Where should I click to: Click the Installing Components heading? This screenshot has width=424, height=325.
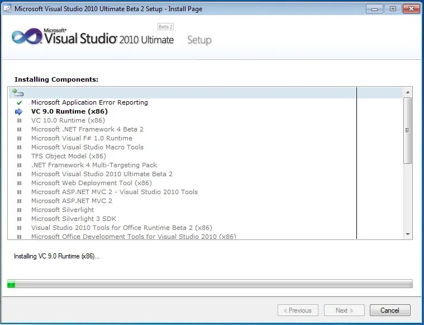pyautogui.click(x=56, y=79)
